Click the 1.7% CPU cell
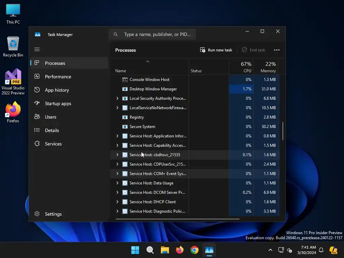Viewport: 344px width, 258px height. 241,89
